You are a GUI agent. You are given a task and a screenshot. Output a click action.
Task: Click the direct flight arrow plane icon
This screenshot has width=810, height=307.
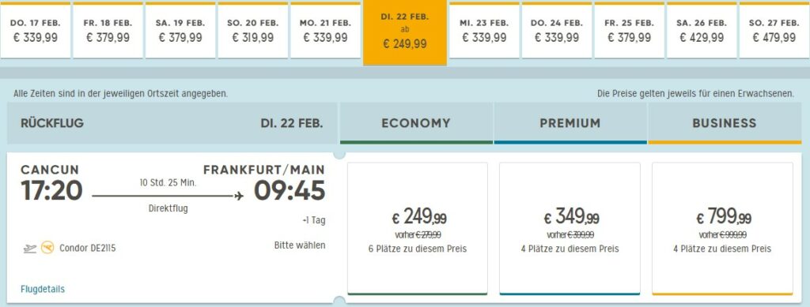(x=239, y=196)
